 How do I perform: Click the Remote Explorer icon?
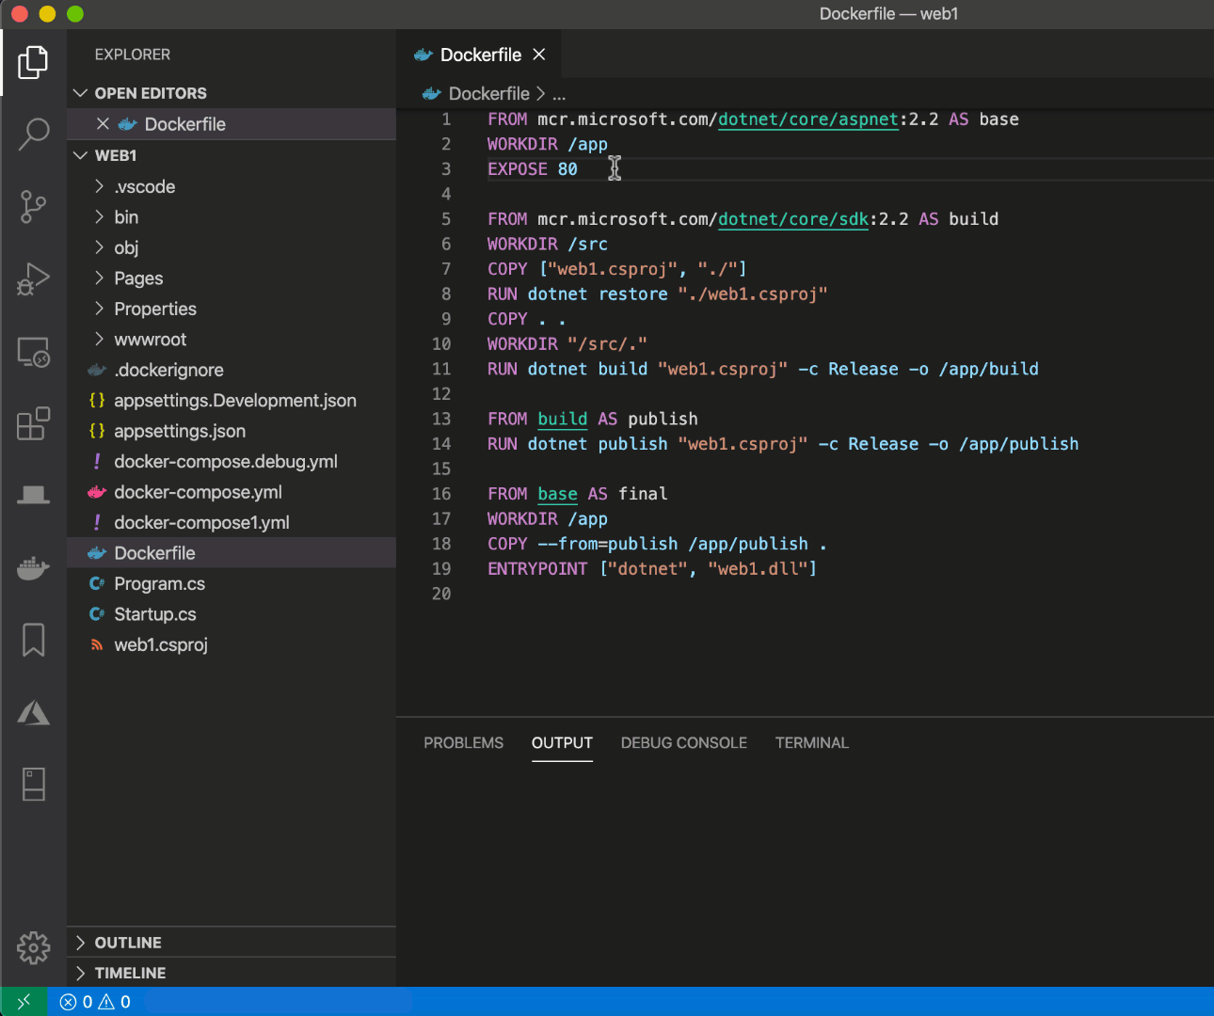coord(34,352)
